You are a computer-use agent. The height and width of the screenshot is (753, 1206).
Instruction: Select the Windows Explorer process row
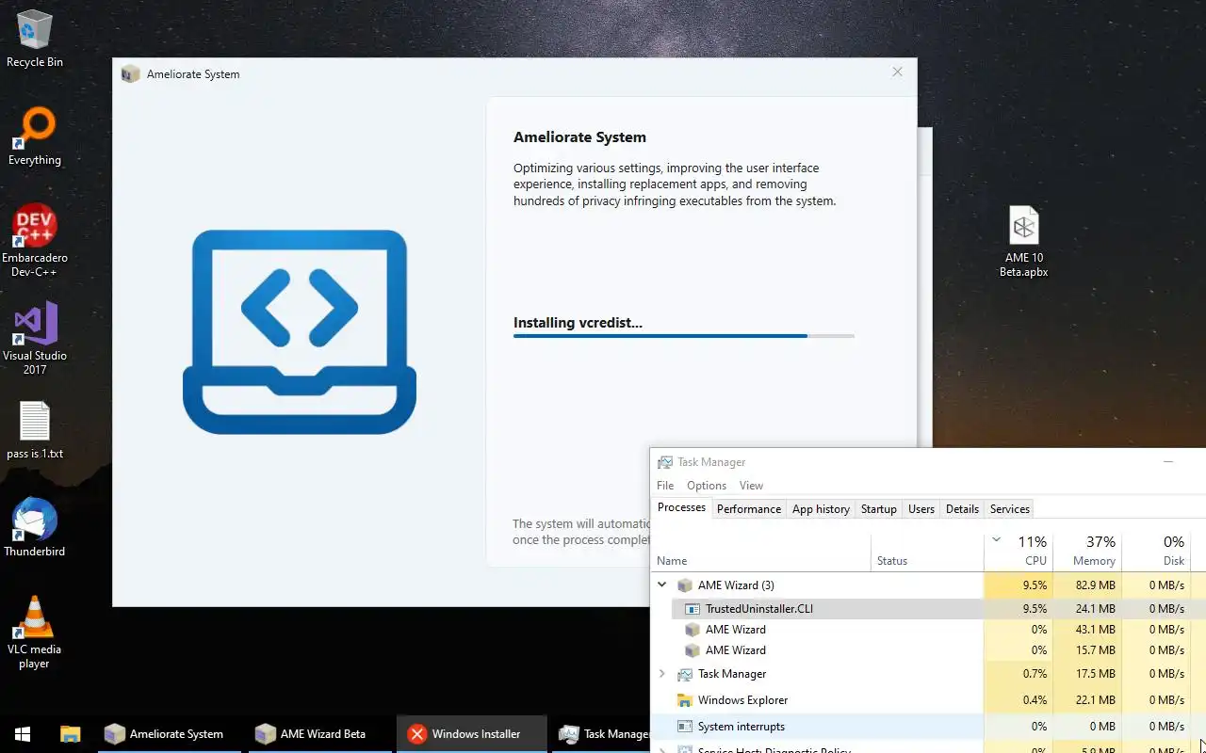pos(928,700)
